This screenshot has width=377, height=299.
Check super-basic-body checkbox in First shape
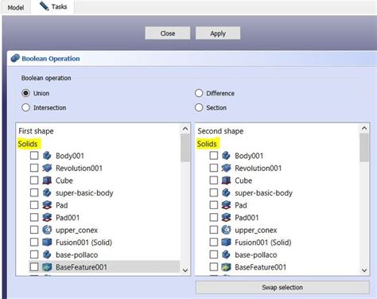pyautogui.click(x=34, y=192)
